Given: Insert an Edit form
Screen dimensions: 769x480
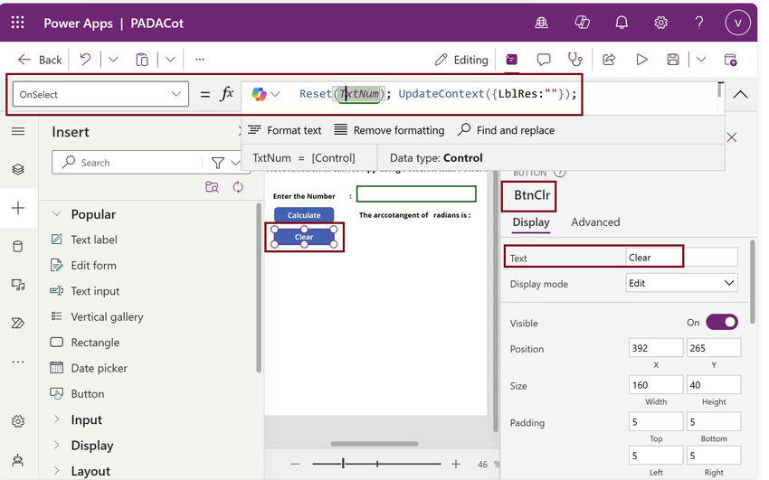Looking at the screenshot, I should pyautogui.click(x=83, y=266).
